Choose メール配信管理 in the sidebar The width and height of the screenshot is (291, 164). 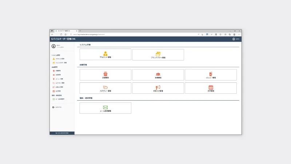60,99
